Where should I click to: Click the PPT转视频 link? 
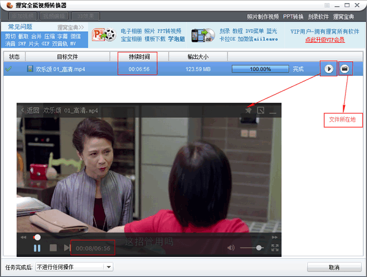click(x=169, y=31)
